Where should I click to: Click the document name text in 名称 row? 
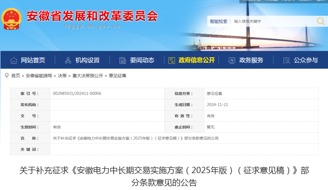click(x=136, y=138)
